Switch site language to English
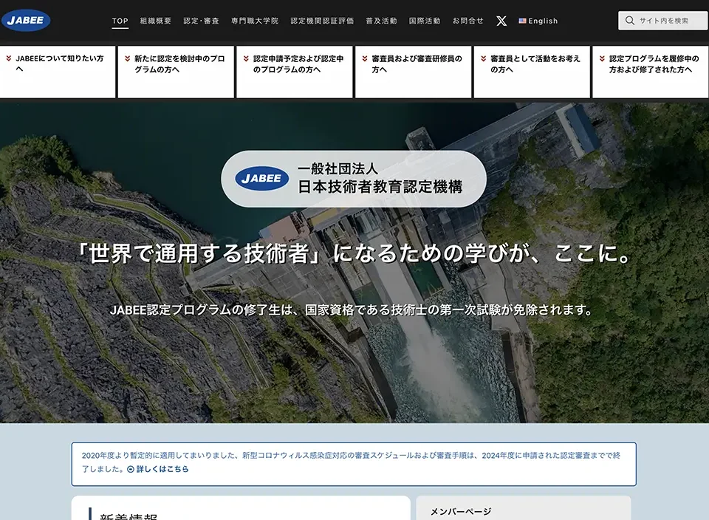The width and height of the screenshot is (709, 520). 543,21
